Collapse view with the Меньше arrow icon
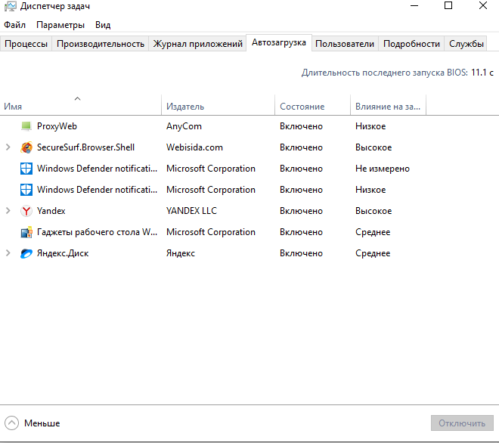The image size is (499, 443). (11, 423)
